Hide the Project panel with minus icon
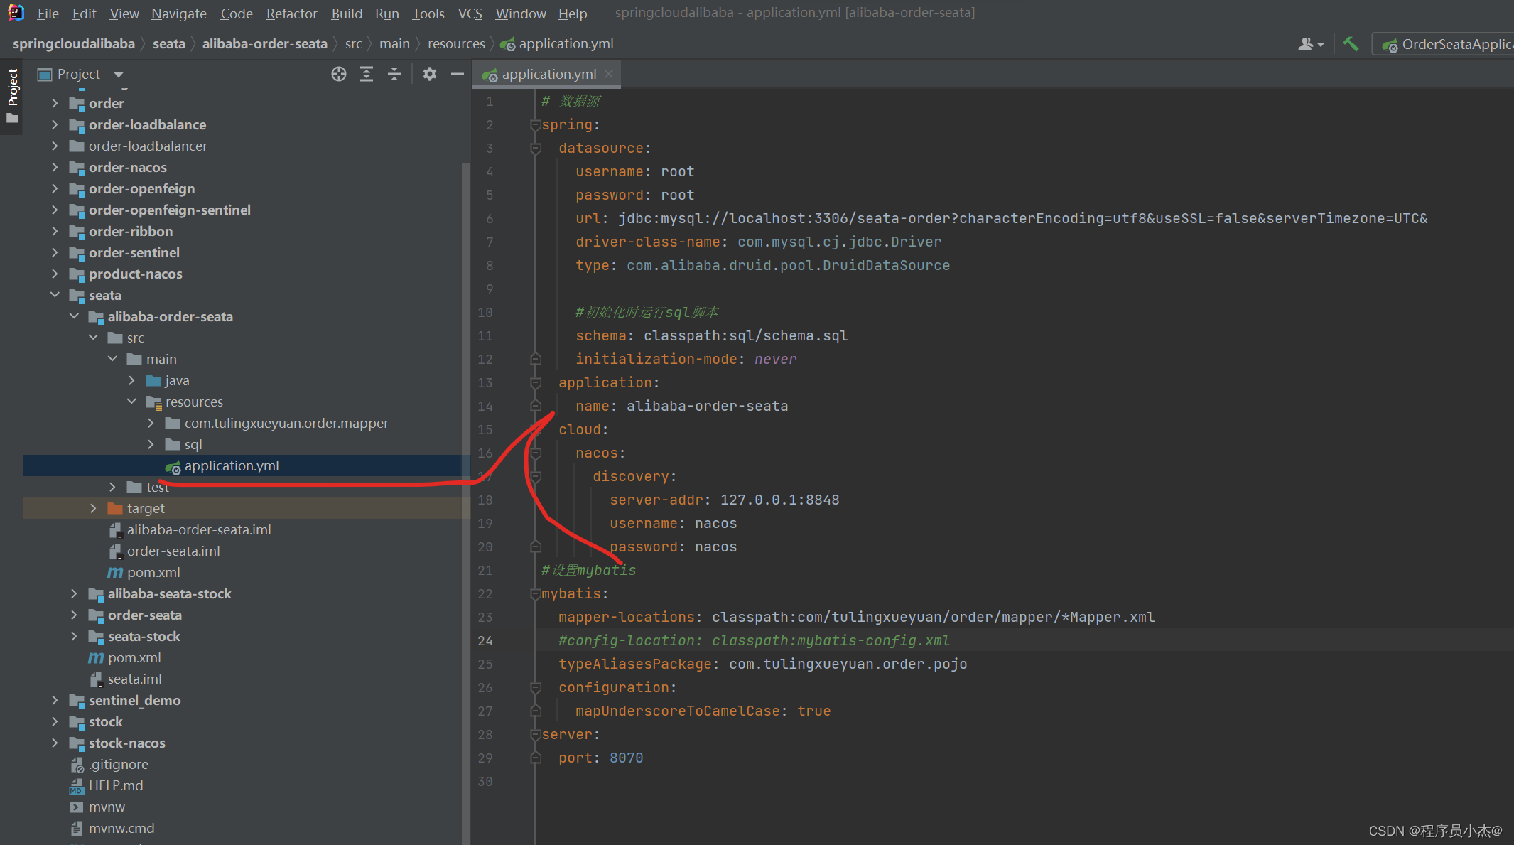Image resolution: width=1514 pixels, height=845 pixels. [458, 74]
